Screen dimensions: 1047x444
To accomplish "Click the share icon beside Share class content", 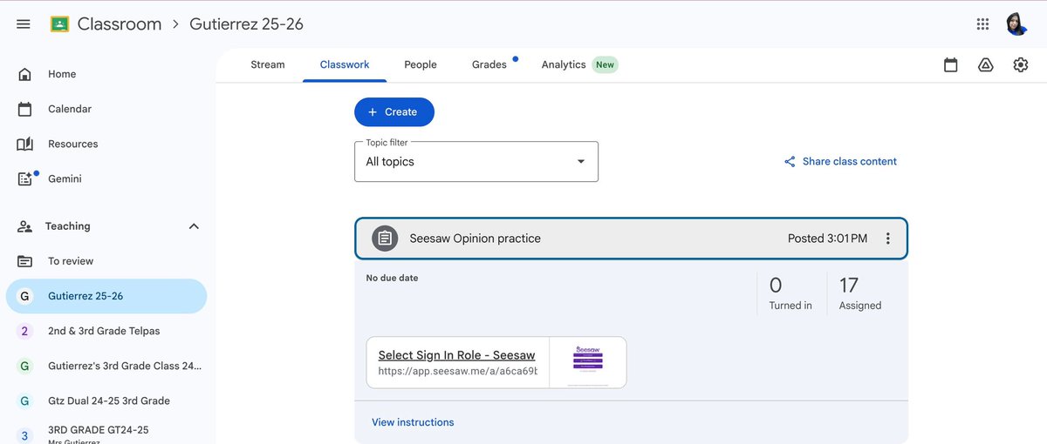I will pos(790,162).
